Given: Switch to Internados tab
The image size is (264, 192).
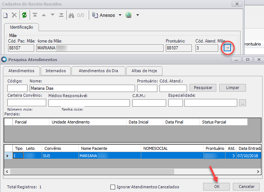Looking at the screenshot, I should coord(56,71).
